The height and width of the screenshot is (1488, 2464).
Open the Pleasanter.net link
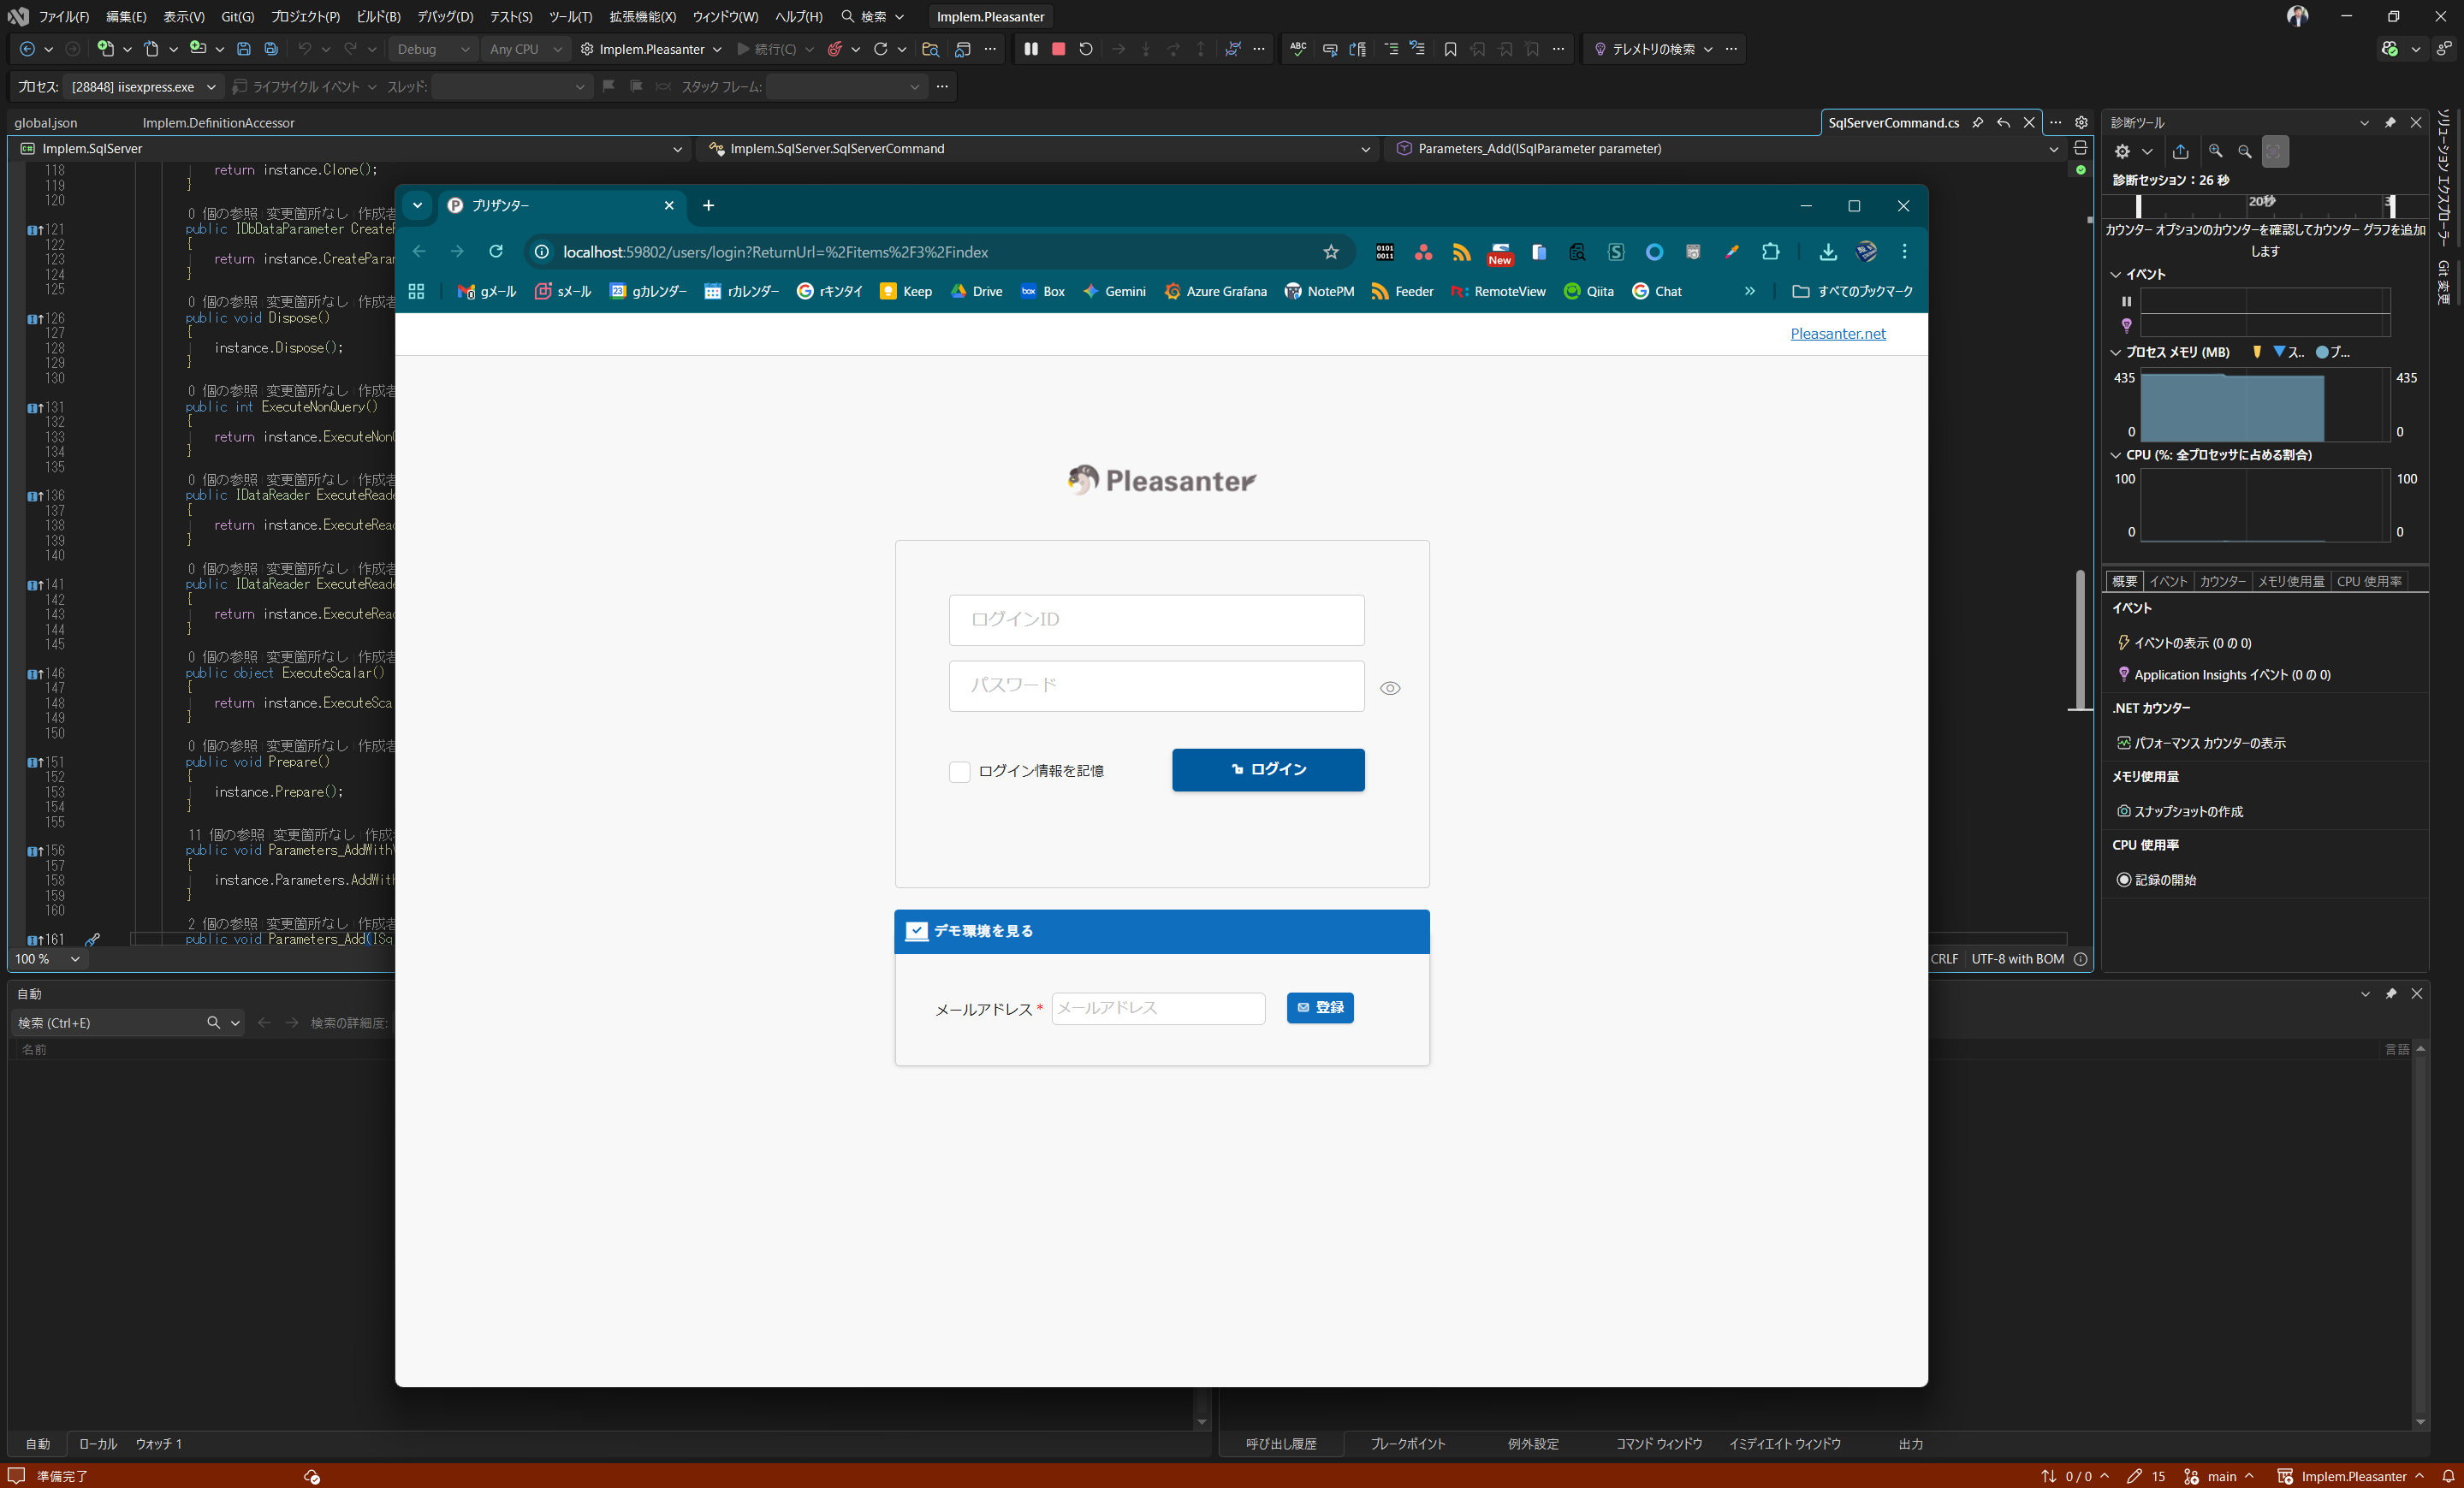[1837, 334]
